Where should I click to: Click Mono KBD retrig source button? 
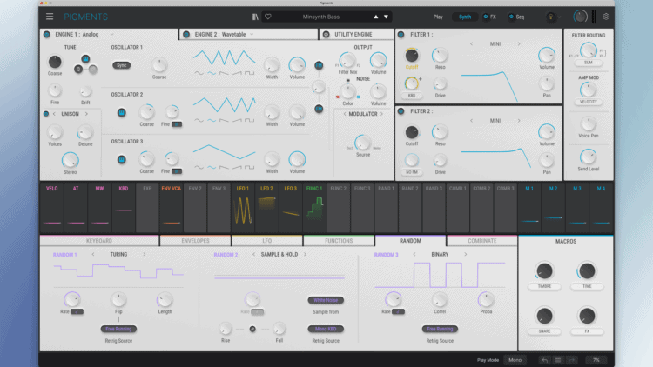pos(326,329)
